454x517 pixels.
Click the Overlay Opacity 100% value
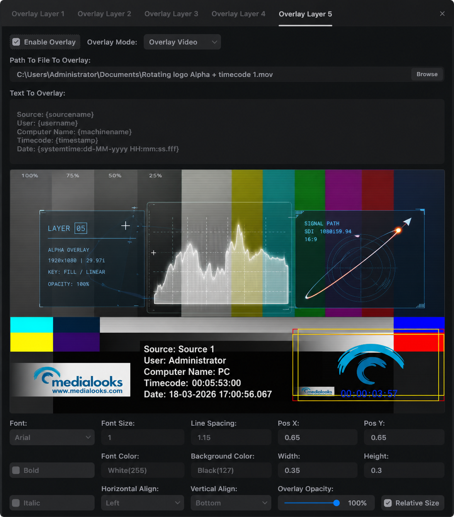click(x=357, y=503)
